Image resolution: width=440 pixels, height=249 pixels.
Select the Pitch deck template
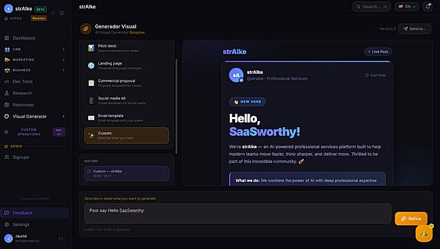(x=127, y=48)
